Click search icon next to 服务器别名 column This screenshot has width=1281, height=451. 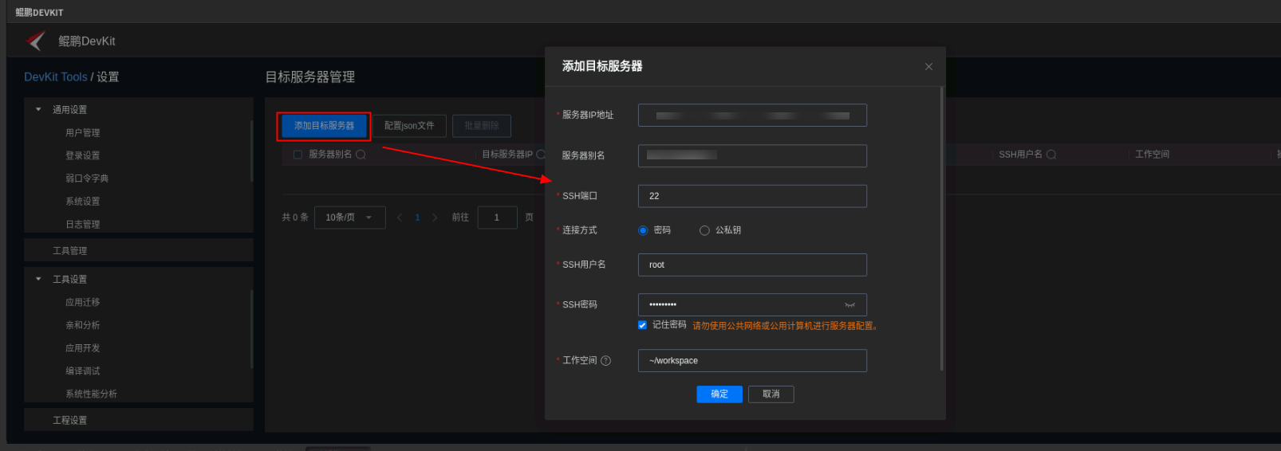click(361, 155)
